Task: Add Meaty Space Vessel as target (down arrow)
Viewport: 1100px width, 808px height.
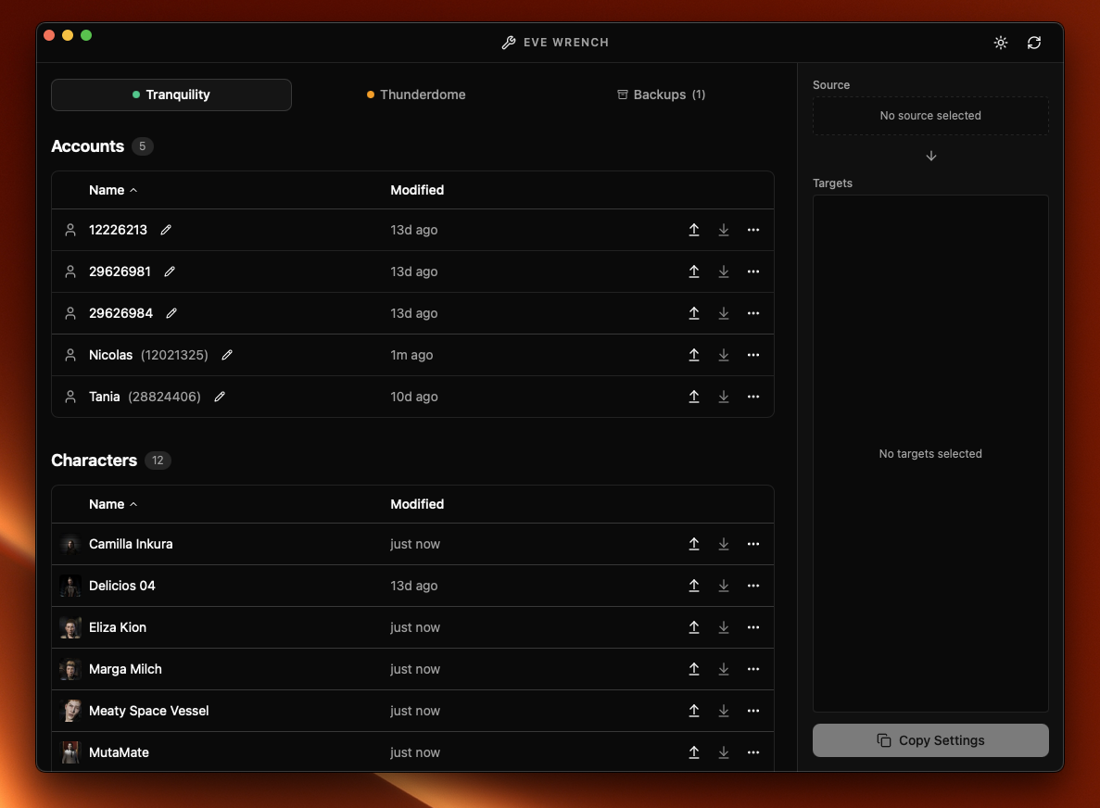Action: click(723, 712)
